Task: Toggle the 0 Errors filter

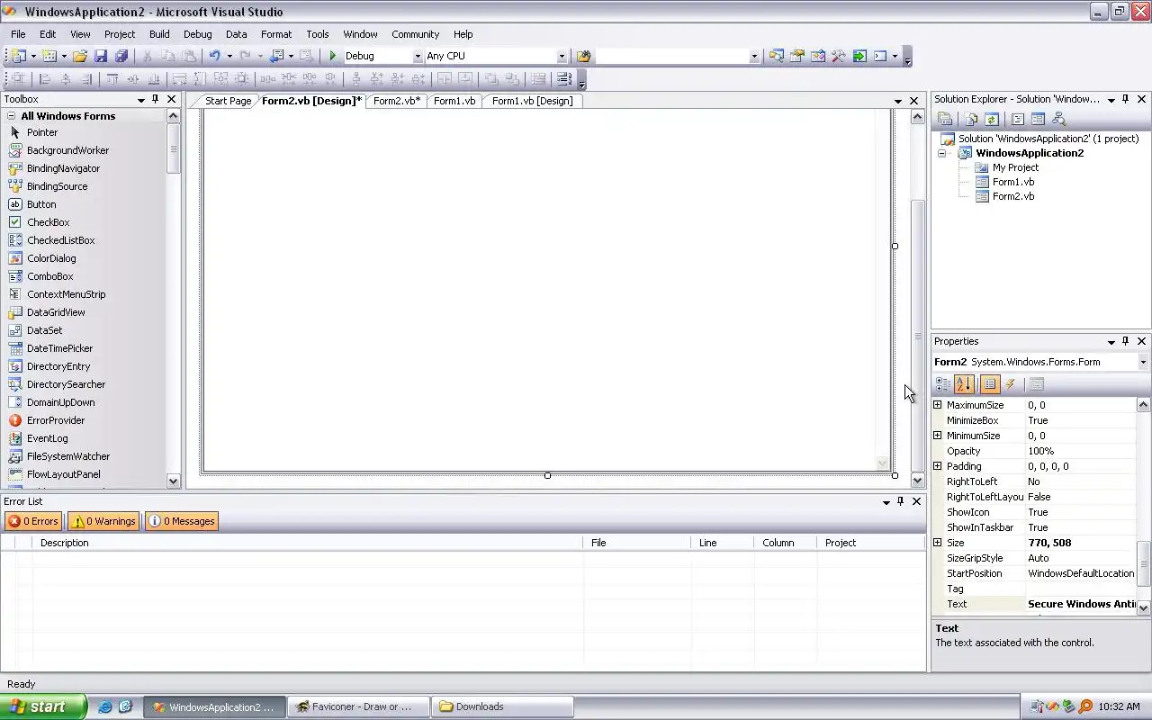Action: point(33,521)
